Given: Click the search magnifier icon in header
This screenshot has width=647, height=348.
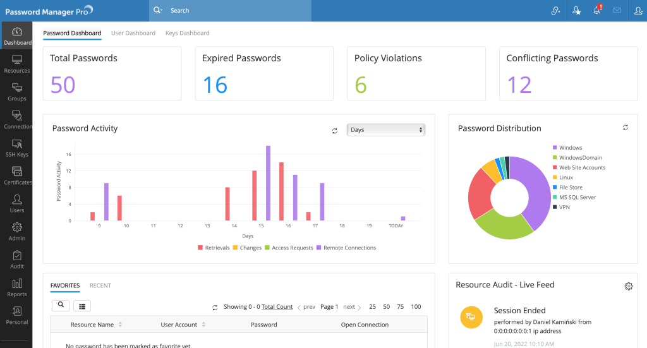Looking at the screenshot, I should [157, 10].
